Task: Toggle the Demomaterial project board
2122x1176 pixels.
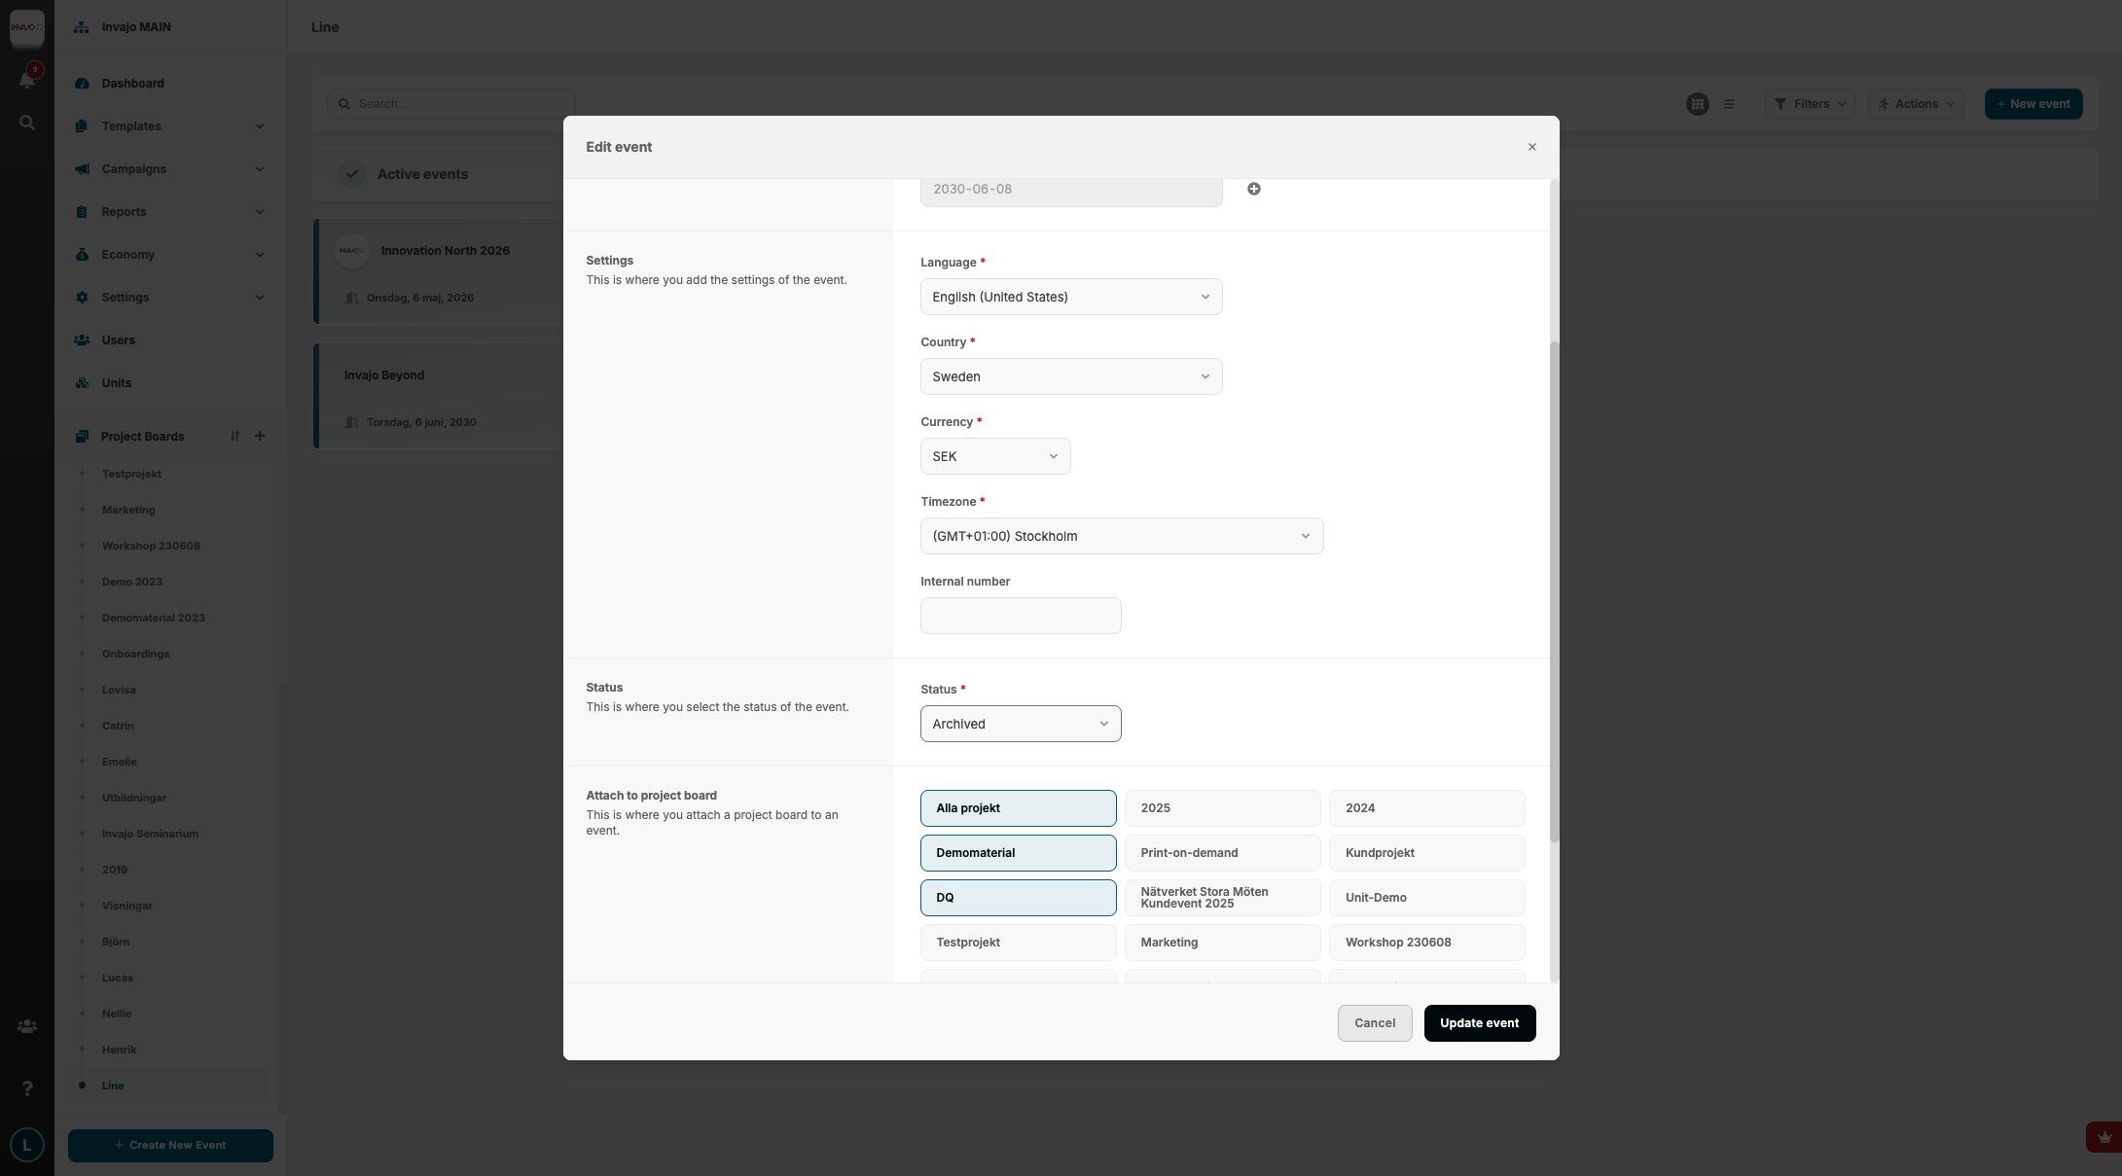Action: click(1018, 853)
